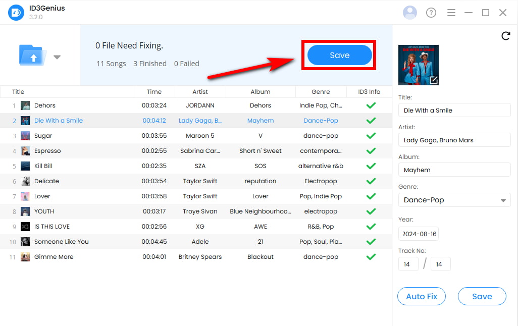The width and height of the screenshot is (518, 326).
Task: Click the IS THIS LOVE cover thumbnail
Action: point(25,227)
